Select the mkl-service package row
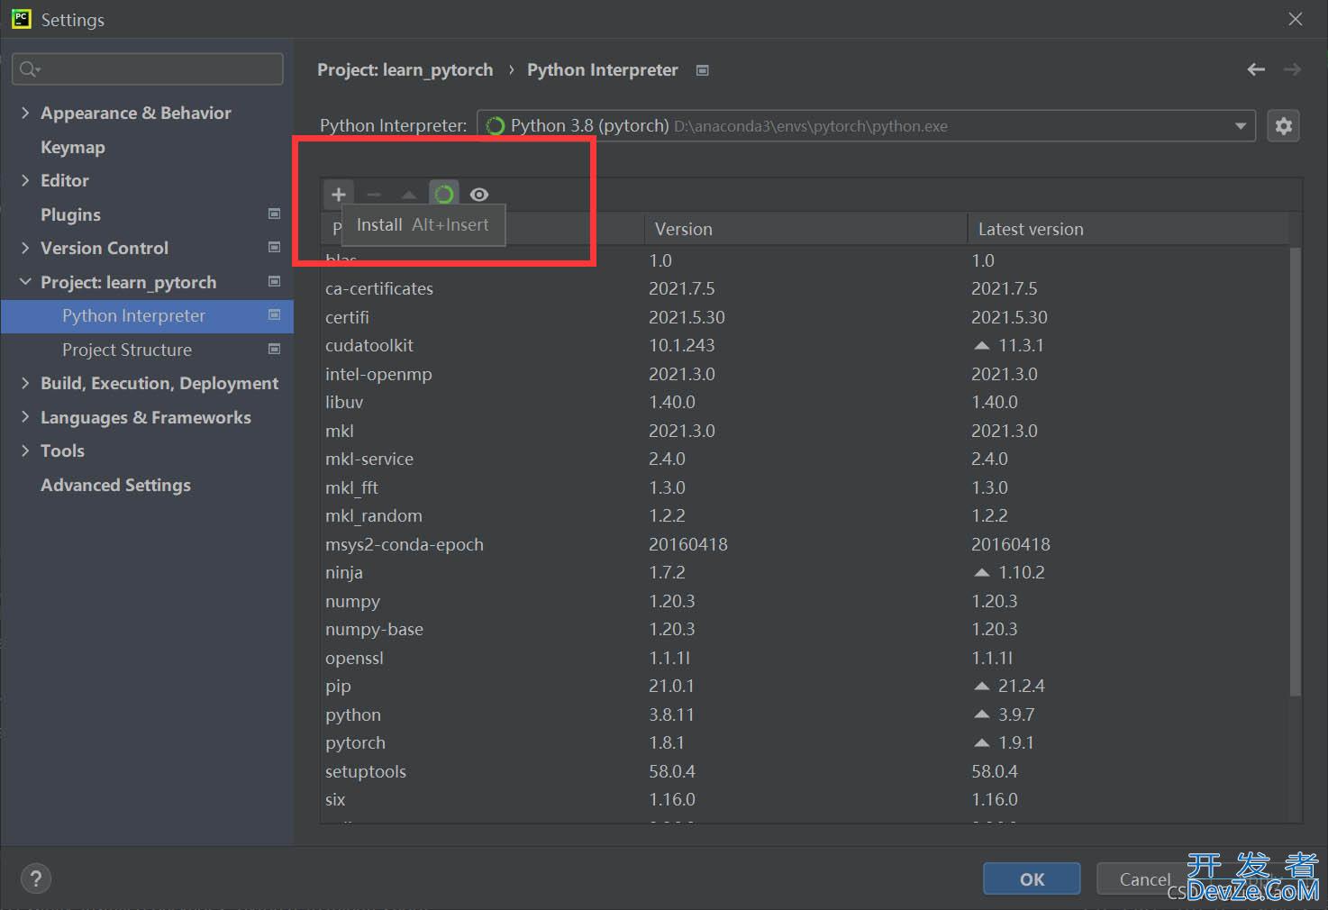Image resolution: width=1328 pixels, height=910 pixels. (x=805, y=459)
